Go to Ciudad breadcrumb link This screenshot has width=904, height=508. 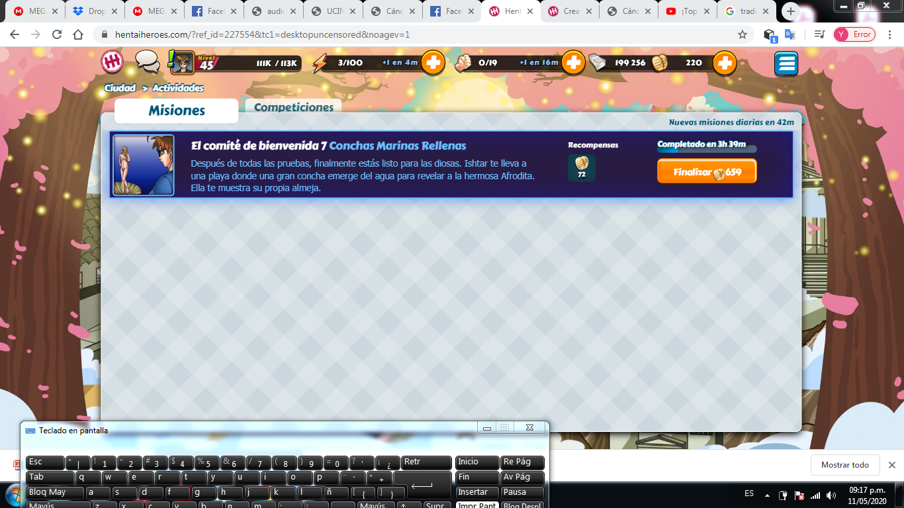(x=120, y=88)
